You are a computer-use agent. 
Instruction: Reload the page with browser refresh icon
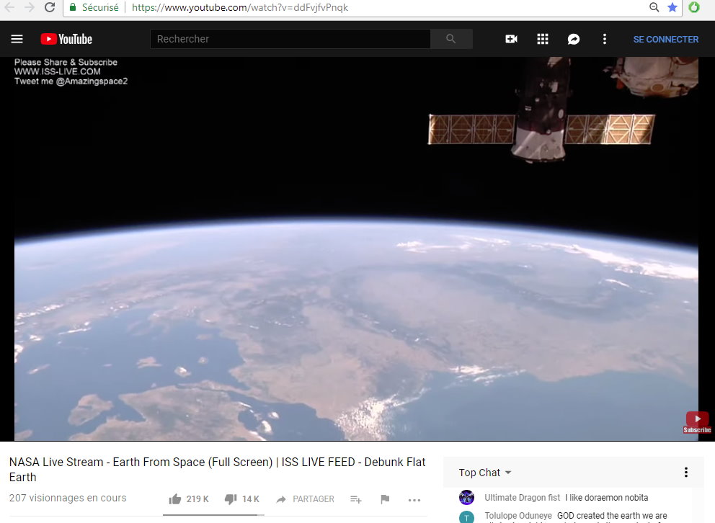(50, 7)
